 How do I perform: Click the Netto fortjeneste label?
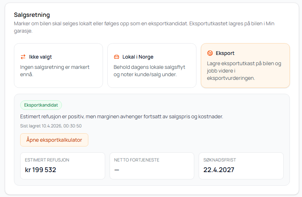click(137, 160)
